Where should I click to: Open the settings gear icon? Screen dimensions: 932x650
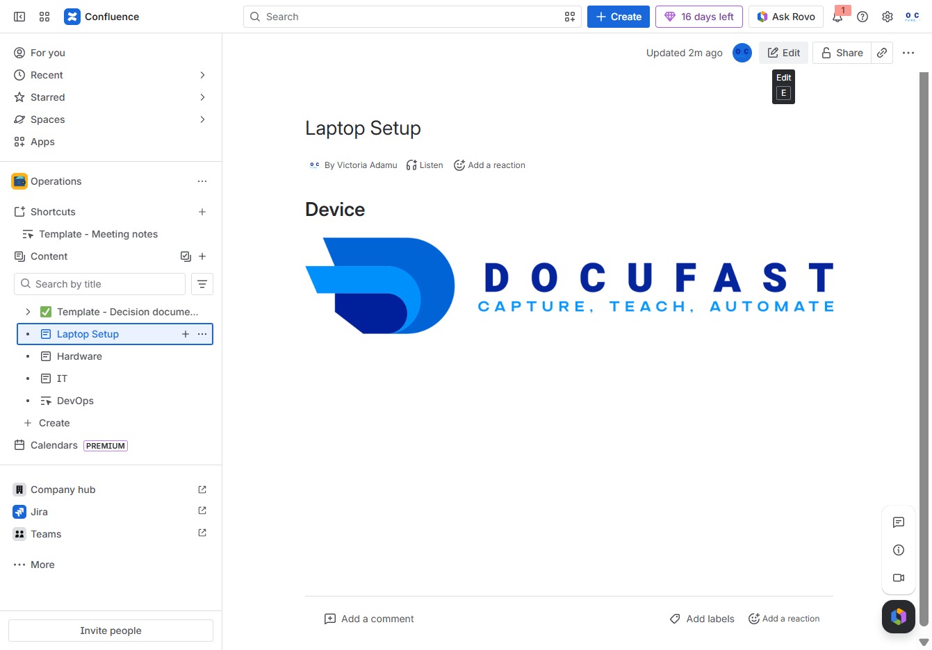coord(888,17)
